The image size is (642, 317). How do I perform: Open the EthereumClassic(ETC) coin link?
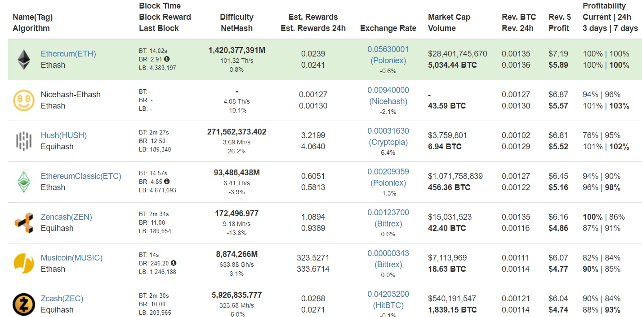tap(81, 176)
